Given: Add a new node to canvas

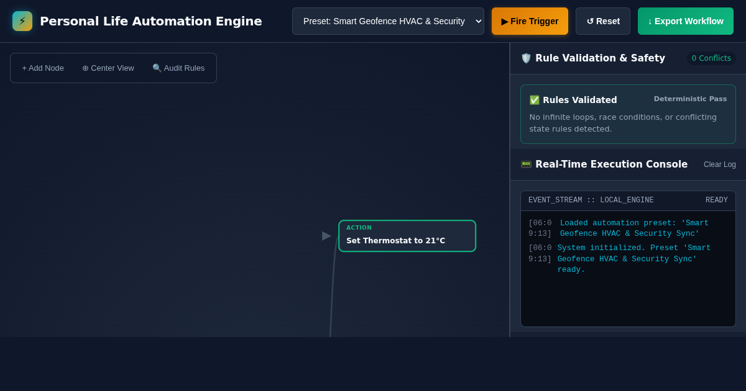Looking at the screenshot, I should point(43,68).
